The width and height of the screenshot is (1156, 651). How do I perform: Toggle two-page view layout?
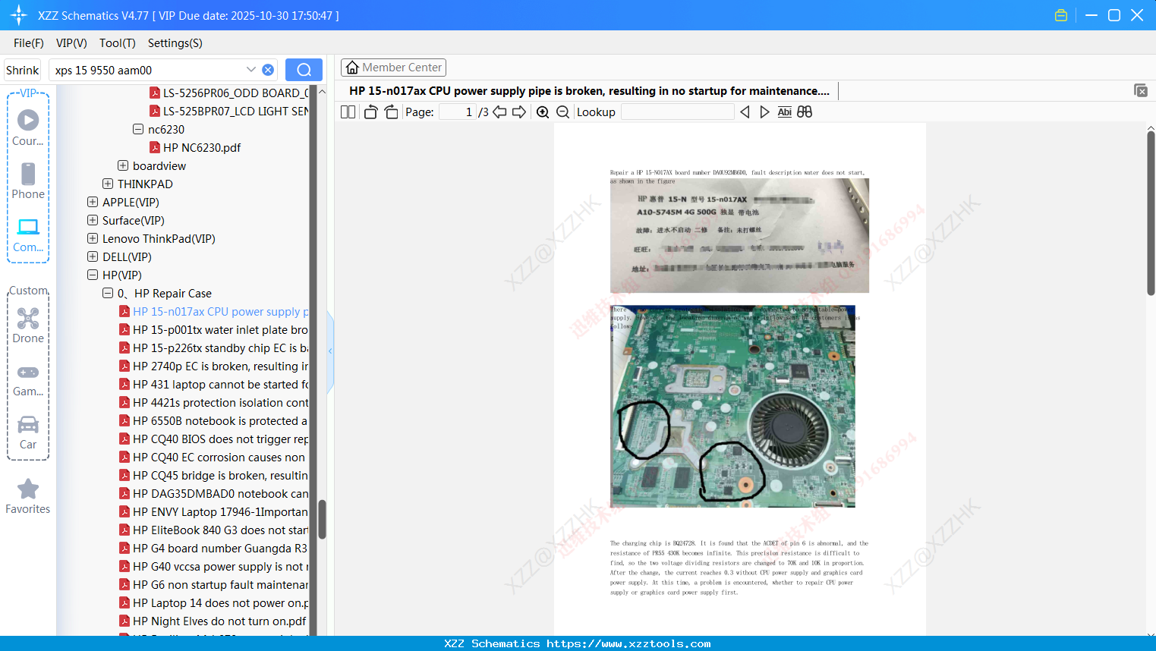(x=348, y=112)
